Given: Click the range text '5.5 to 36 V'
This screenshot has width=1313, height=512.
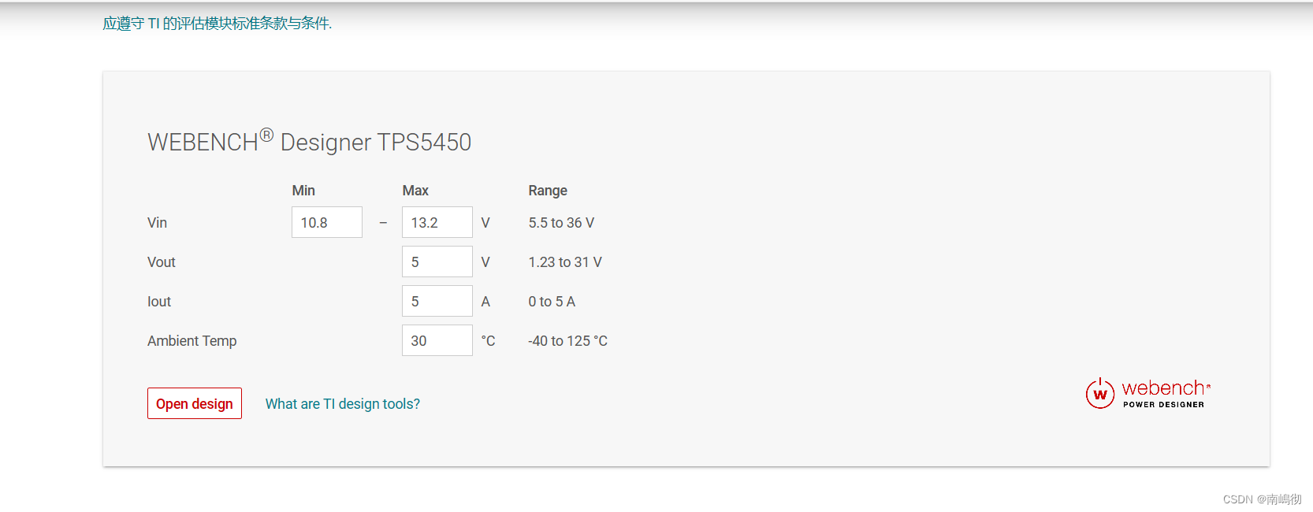Looking at the screenshot, I should (x=561, y=223).
